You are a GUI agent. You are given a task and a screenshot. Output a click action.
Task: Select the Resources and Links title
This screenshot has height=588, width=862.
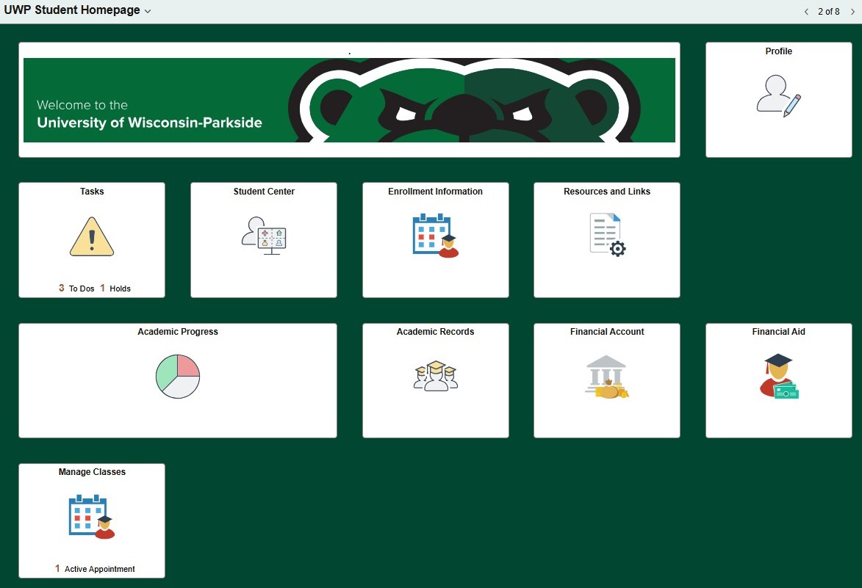607,191
